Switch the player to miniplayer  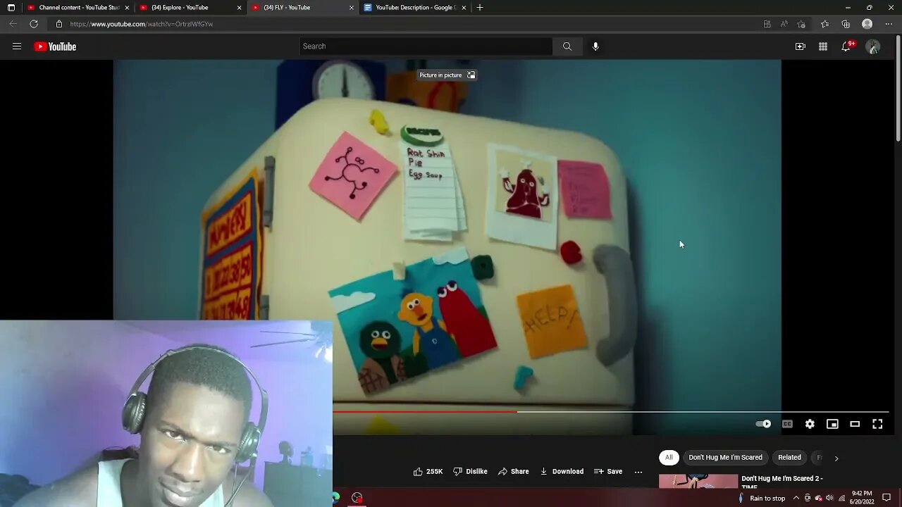[832, 424]
